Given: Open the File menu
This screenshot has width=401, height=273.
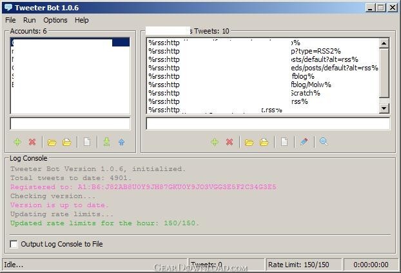Looking at the screenshot, I should tap(11, 20).
